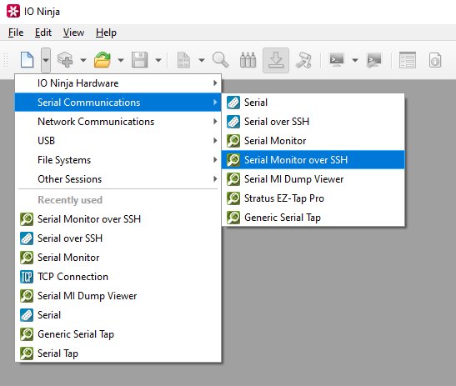Open recent Serial Monitor over SSH
This screenshot has width=456, height=386.
118,219
